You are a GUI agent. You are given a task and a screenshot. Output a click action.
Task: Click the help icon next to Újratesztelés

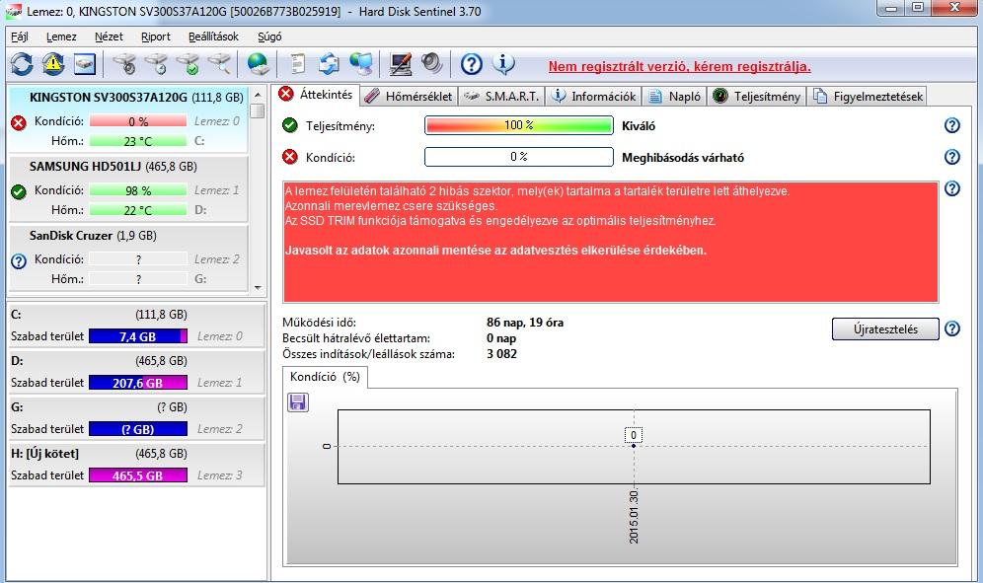pos(951,328)
